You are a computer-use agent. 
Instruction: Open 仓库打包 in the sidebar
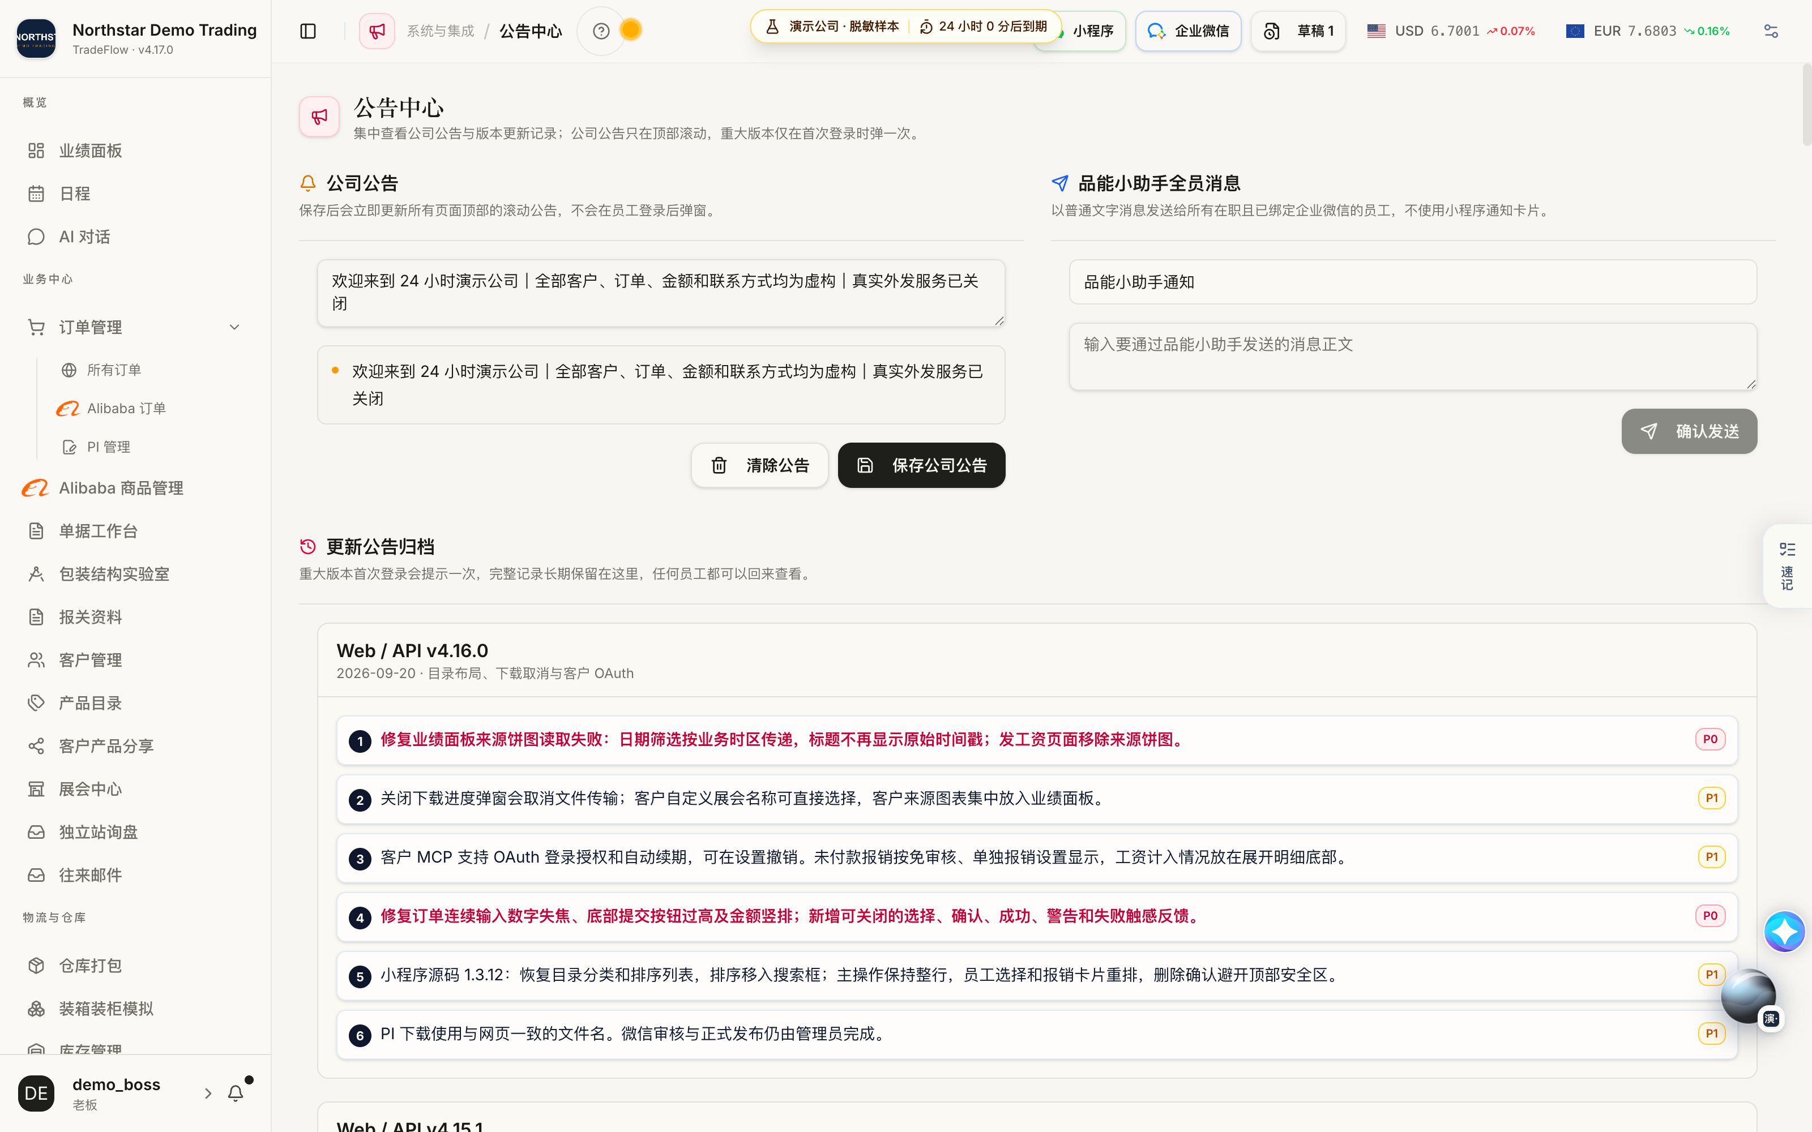135,966
